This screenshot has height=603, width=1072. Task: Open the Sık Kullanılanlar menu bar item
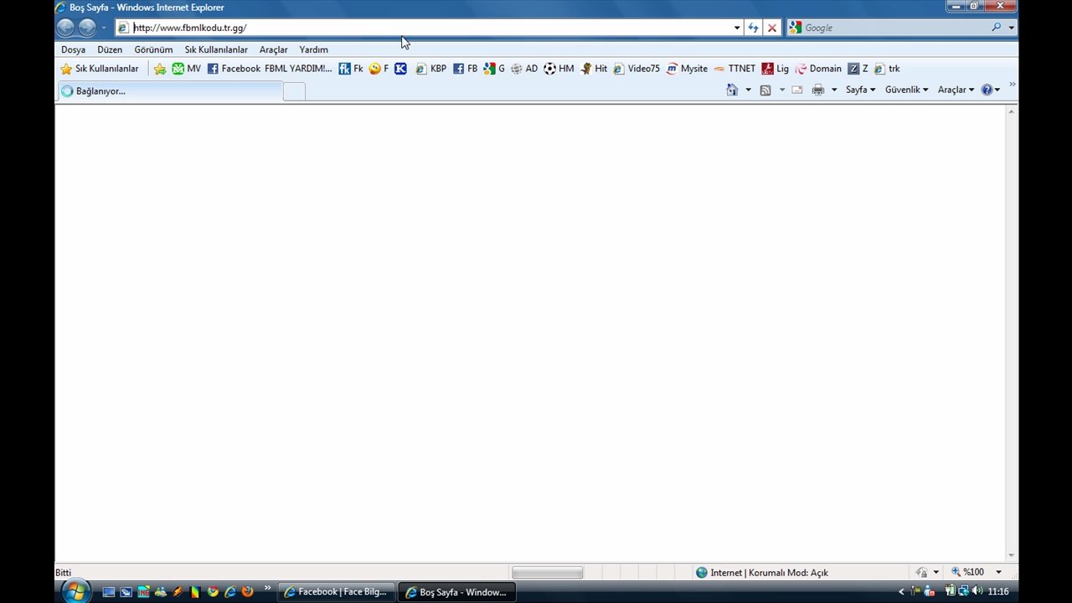click(x=216, y=49)
